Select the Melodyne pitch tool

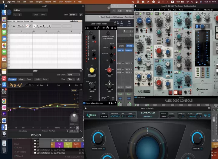pos(38,26)
